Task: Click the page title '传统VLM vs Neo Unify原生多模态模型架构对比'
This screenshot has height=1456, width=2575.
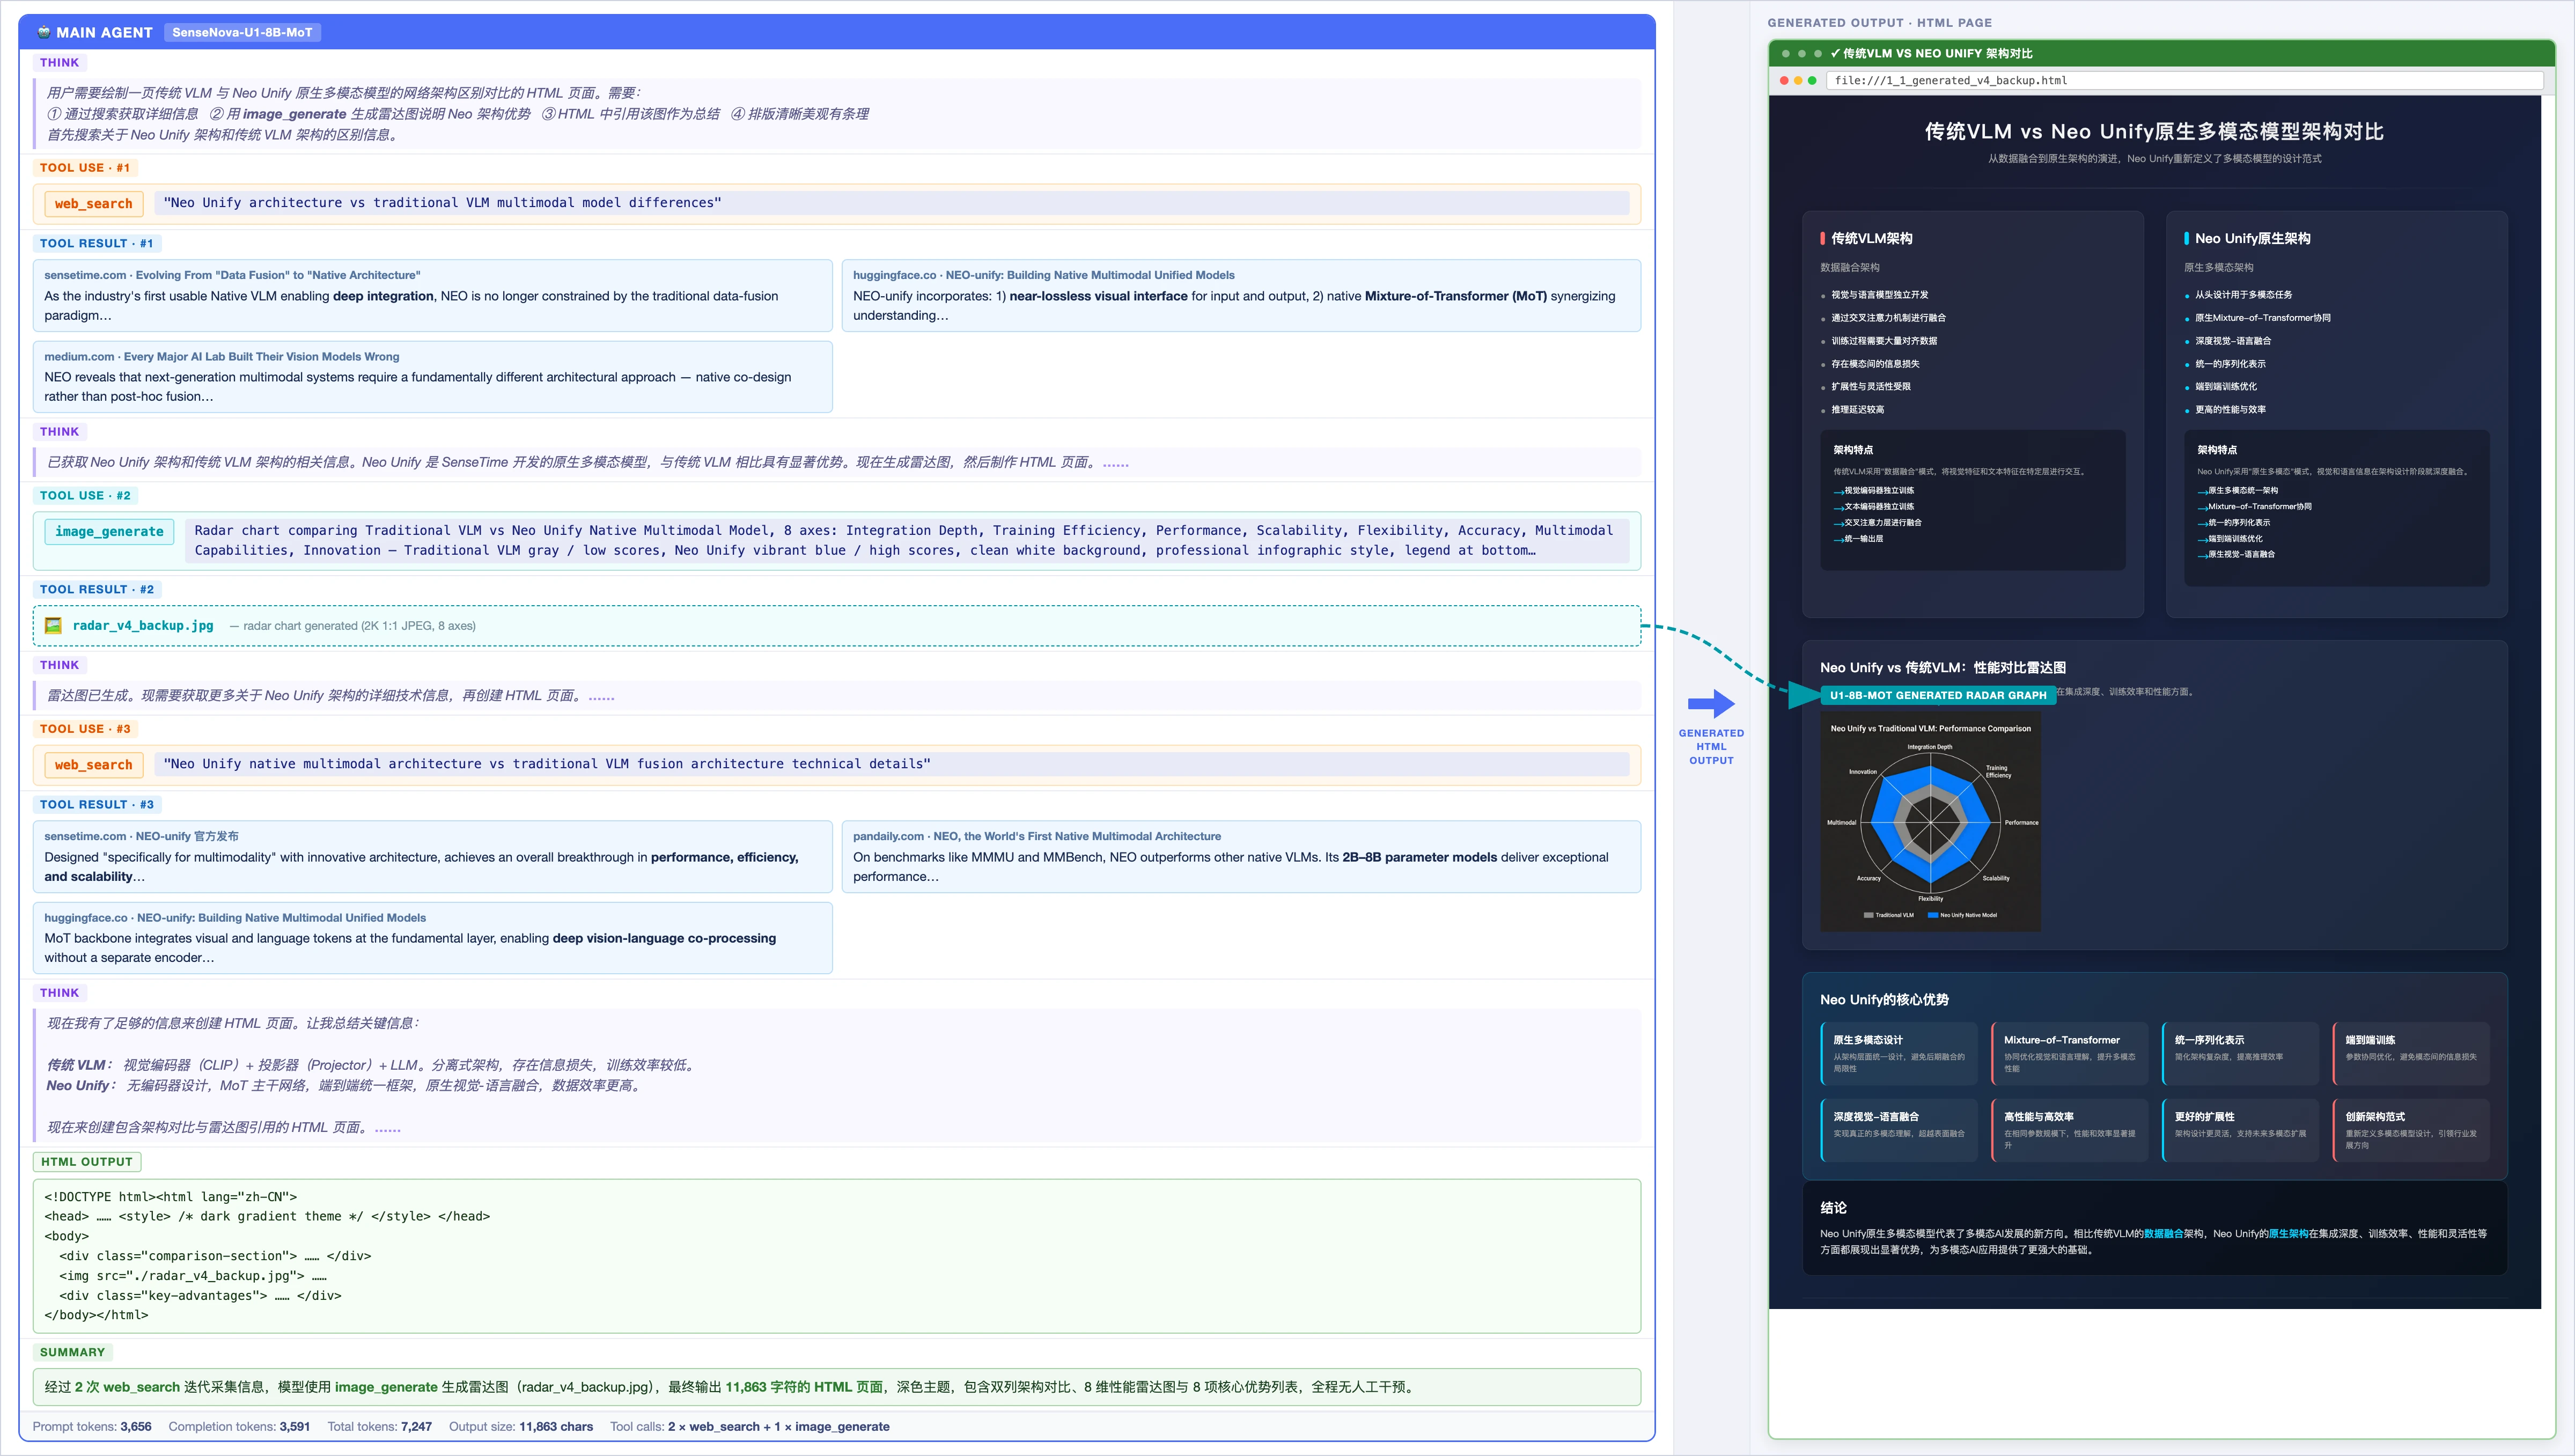Action: 2154,132
